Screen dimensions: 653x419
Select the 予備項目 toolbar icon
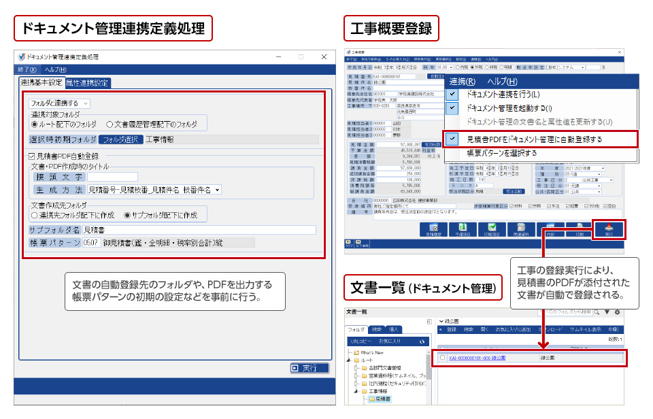tap(463, 229)
